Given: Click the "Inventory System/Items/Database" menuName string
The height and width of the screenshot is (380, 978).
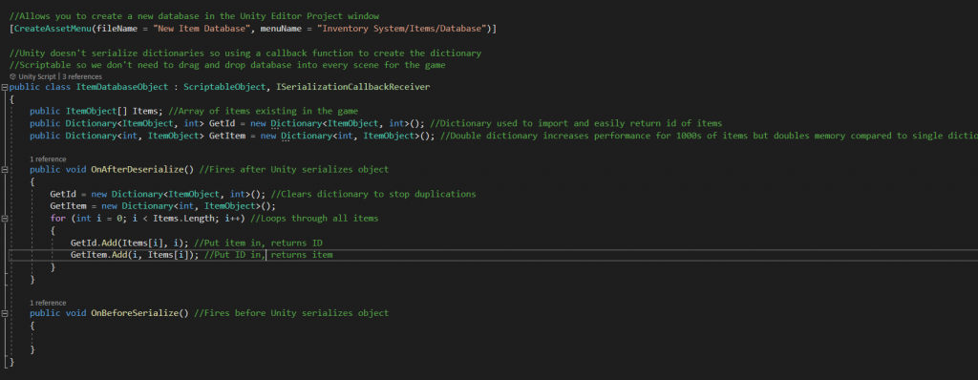Looking at the screenshot, I should (394, 29).
